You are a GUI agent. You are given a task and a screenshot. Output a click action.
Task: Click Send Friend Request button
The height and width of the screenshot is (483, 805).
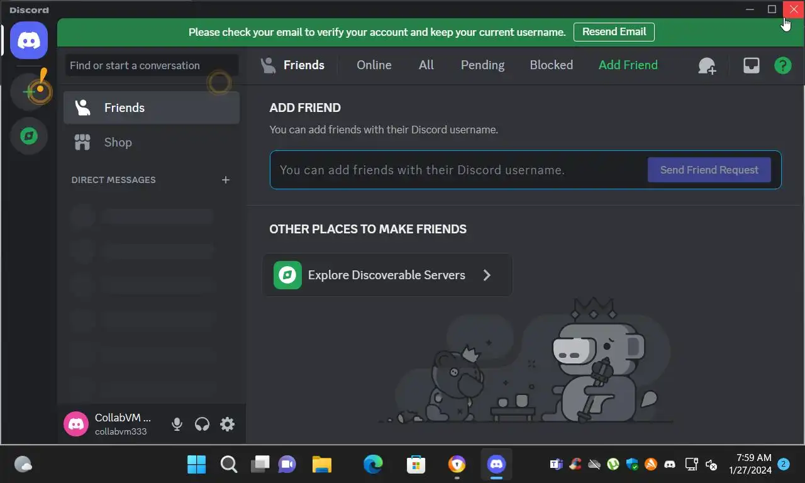tap(709, 170)
